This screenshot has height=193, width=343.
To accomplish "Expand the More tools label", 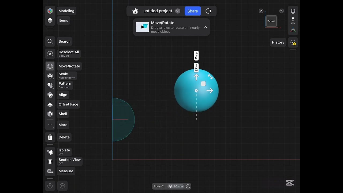I will click(x=63, y=125).
